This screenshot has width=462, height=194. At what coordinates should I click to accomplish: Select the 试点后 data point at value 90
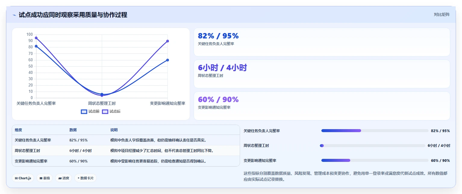[167, 41]
